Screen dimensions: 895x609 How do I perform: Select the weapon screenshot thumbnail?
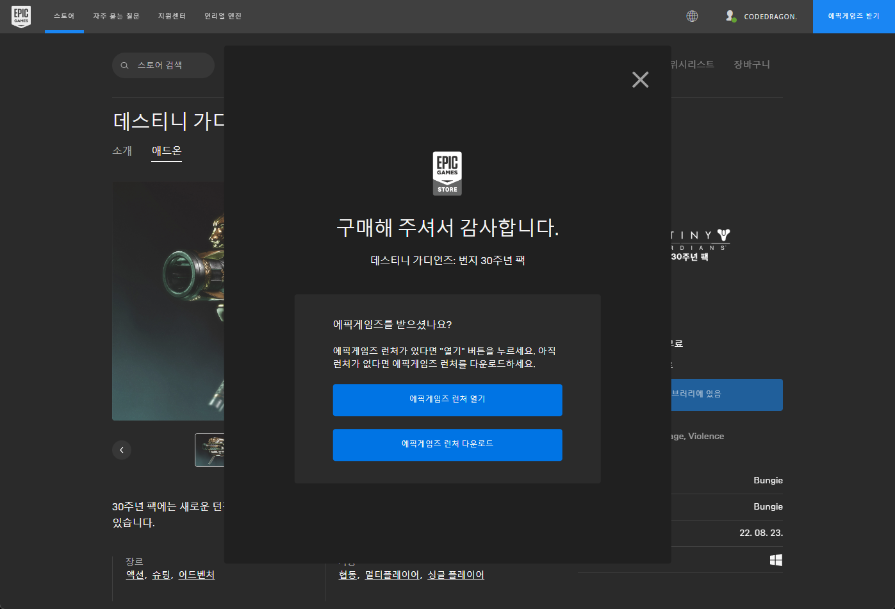click(x=209, y=450)
